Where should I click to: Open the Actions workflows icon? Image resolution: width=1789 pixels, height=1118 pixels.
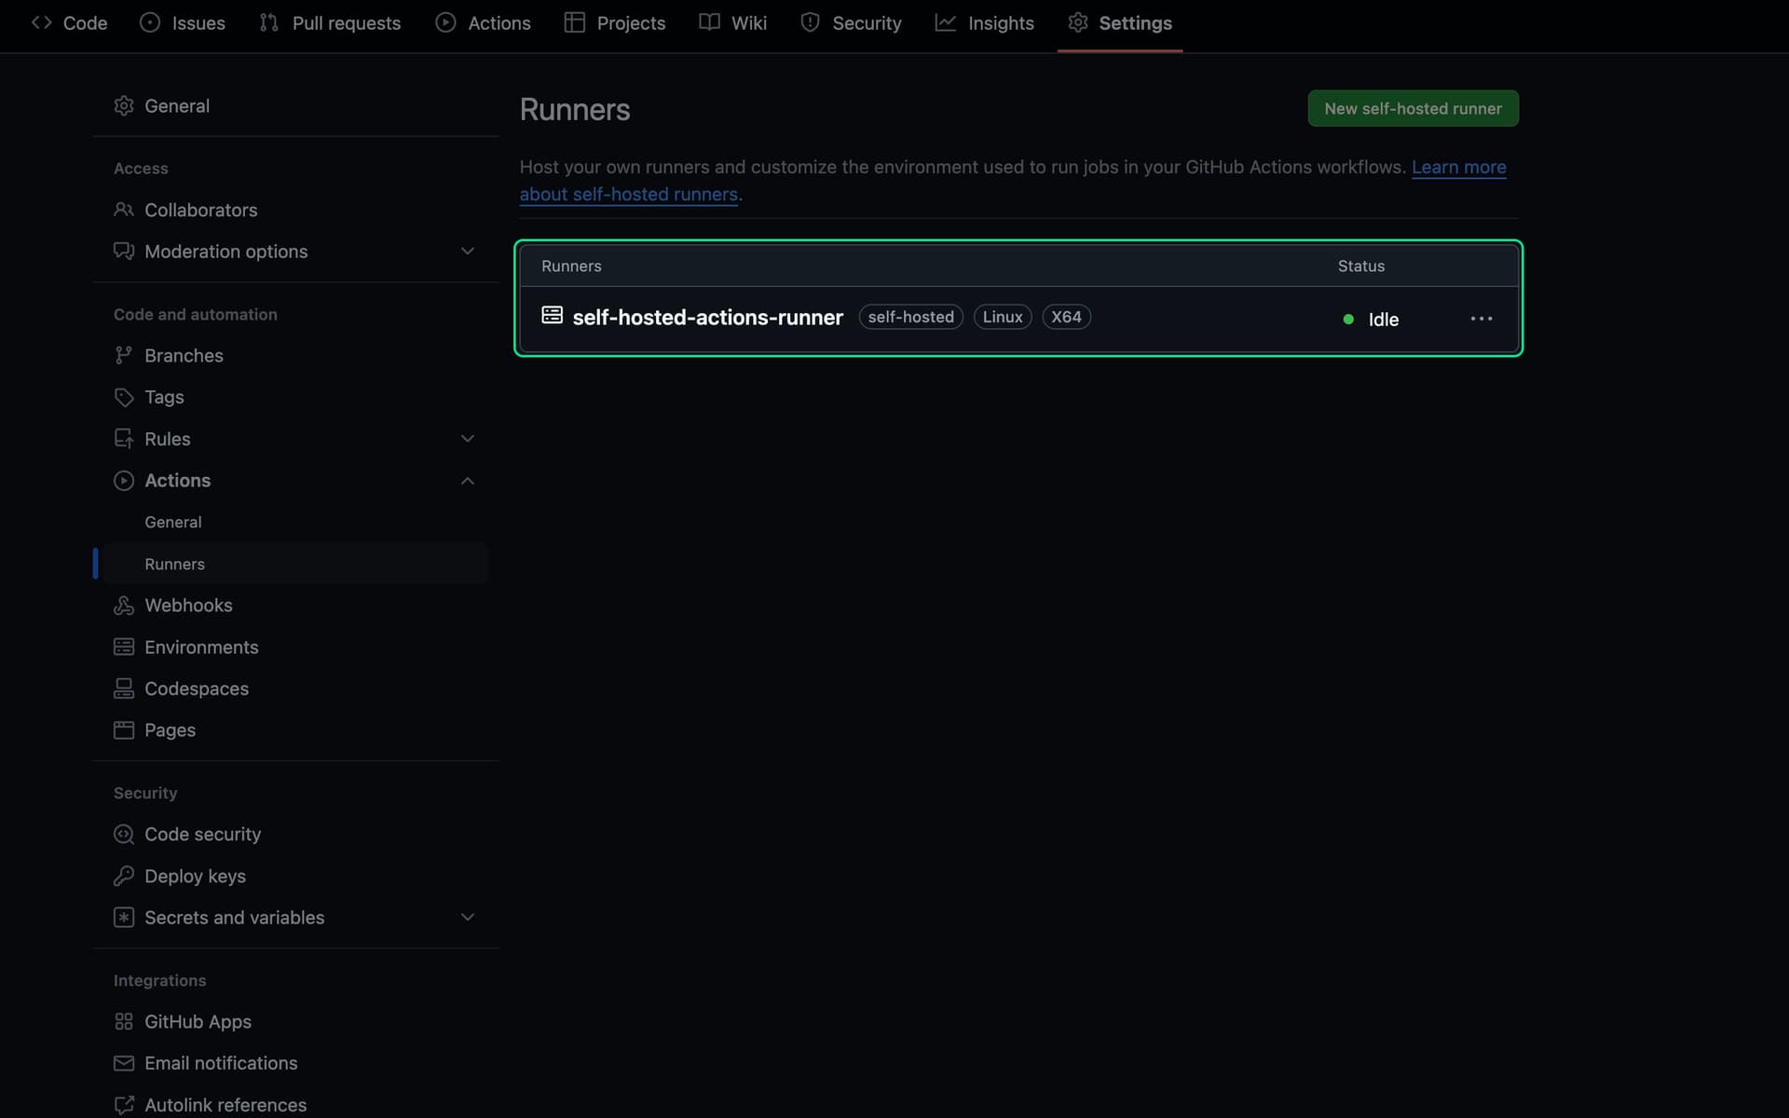coord(447,22)
